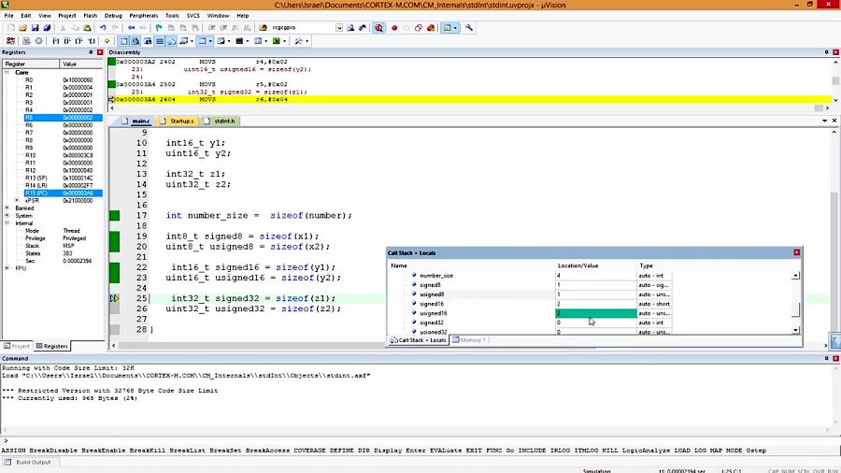Click scroll down arrow in Locals window

[796, 330]
